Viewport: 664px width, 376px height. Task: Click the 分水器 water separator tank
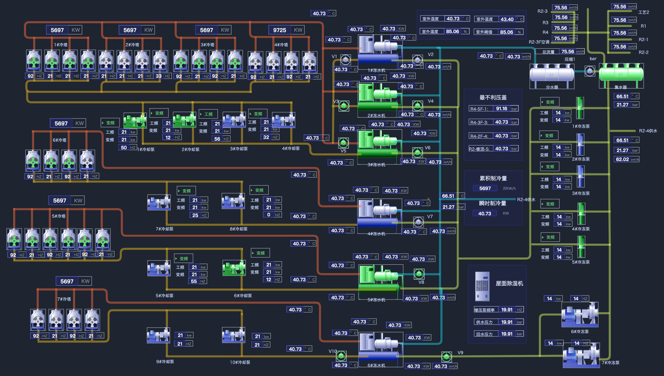click(x=552, y=74)
